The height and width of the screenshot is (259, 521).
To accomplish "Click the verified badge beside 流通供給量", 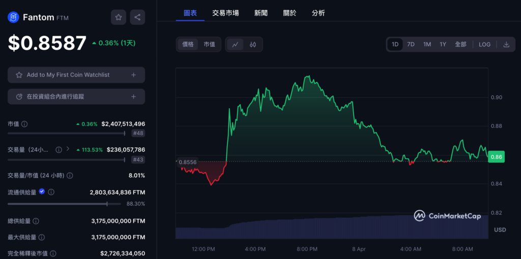I will (42, 192).
